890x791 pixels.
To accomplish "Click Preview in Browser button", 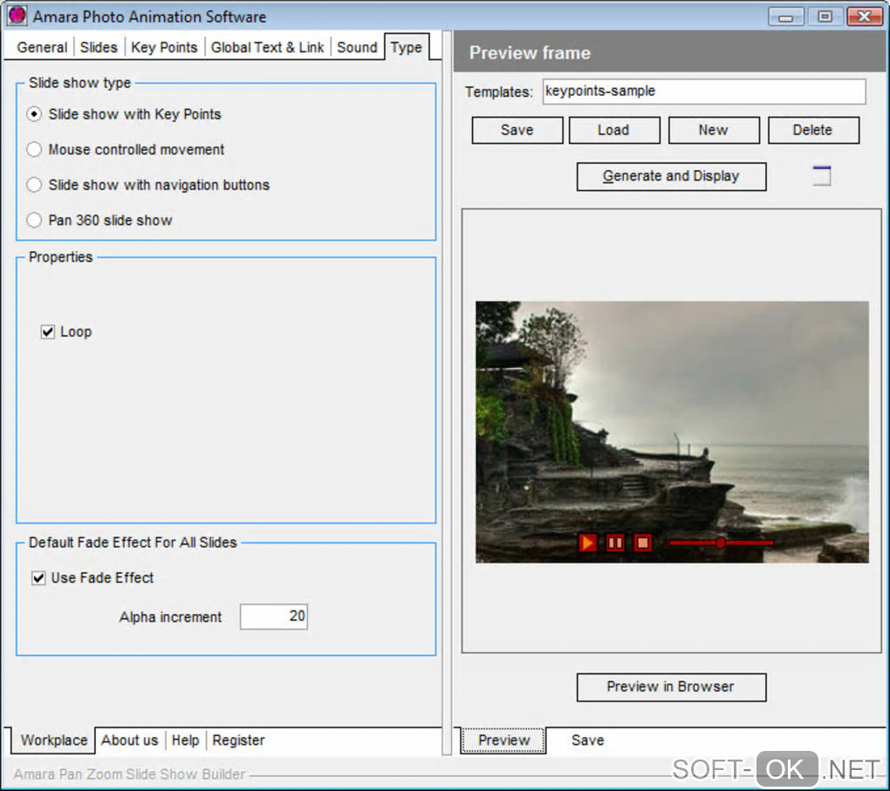I will [x=672, y=687].
